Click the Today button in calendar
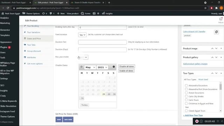Screen dimensions: 224x126 [x=84, y=105]
